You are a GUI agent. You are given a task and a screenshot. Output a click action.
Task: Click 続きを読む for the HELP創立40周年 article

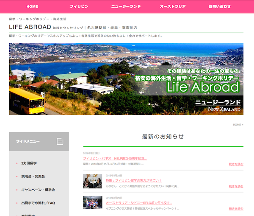click(x=236, y=164)
